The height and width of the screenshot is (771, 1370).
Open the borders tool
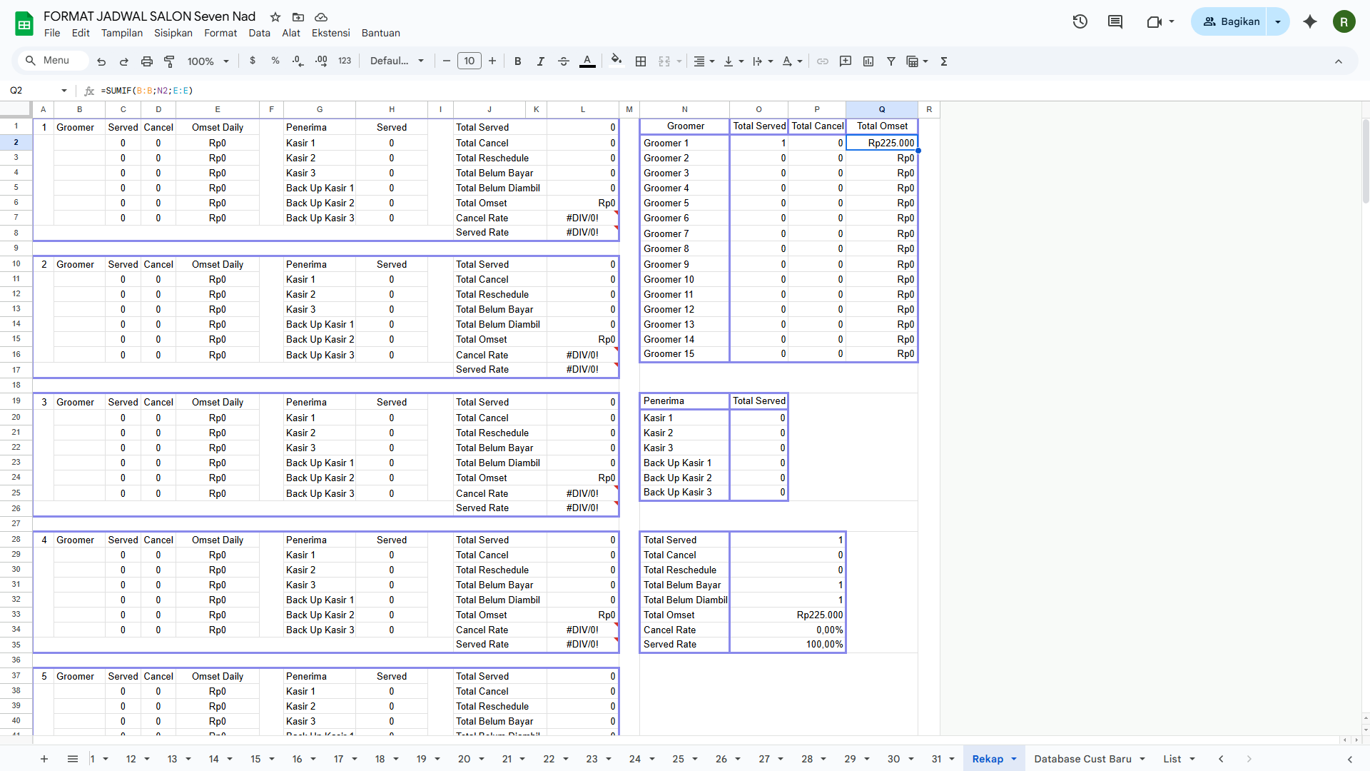[641, 61]
